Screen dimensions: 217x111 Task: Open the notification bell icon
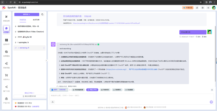[197, 8]
